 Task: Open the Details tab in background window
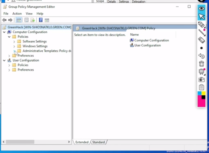click(111, 1)
